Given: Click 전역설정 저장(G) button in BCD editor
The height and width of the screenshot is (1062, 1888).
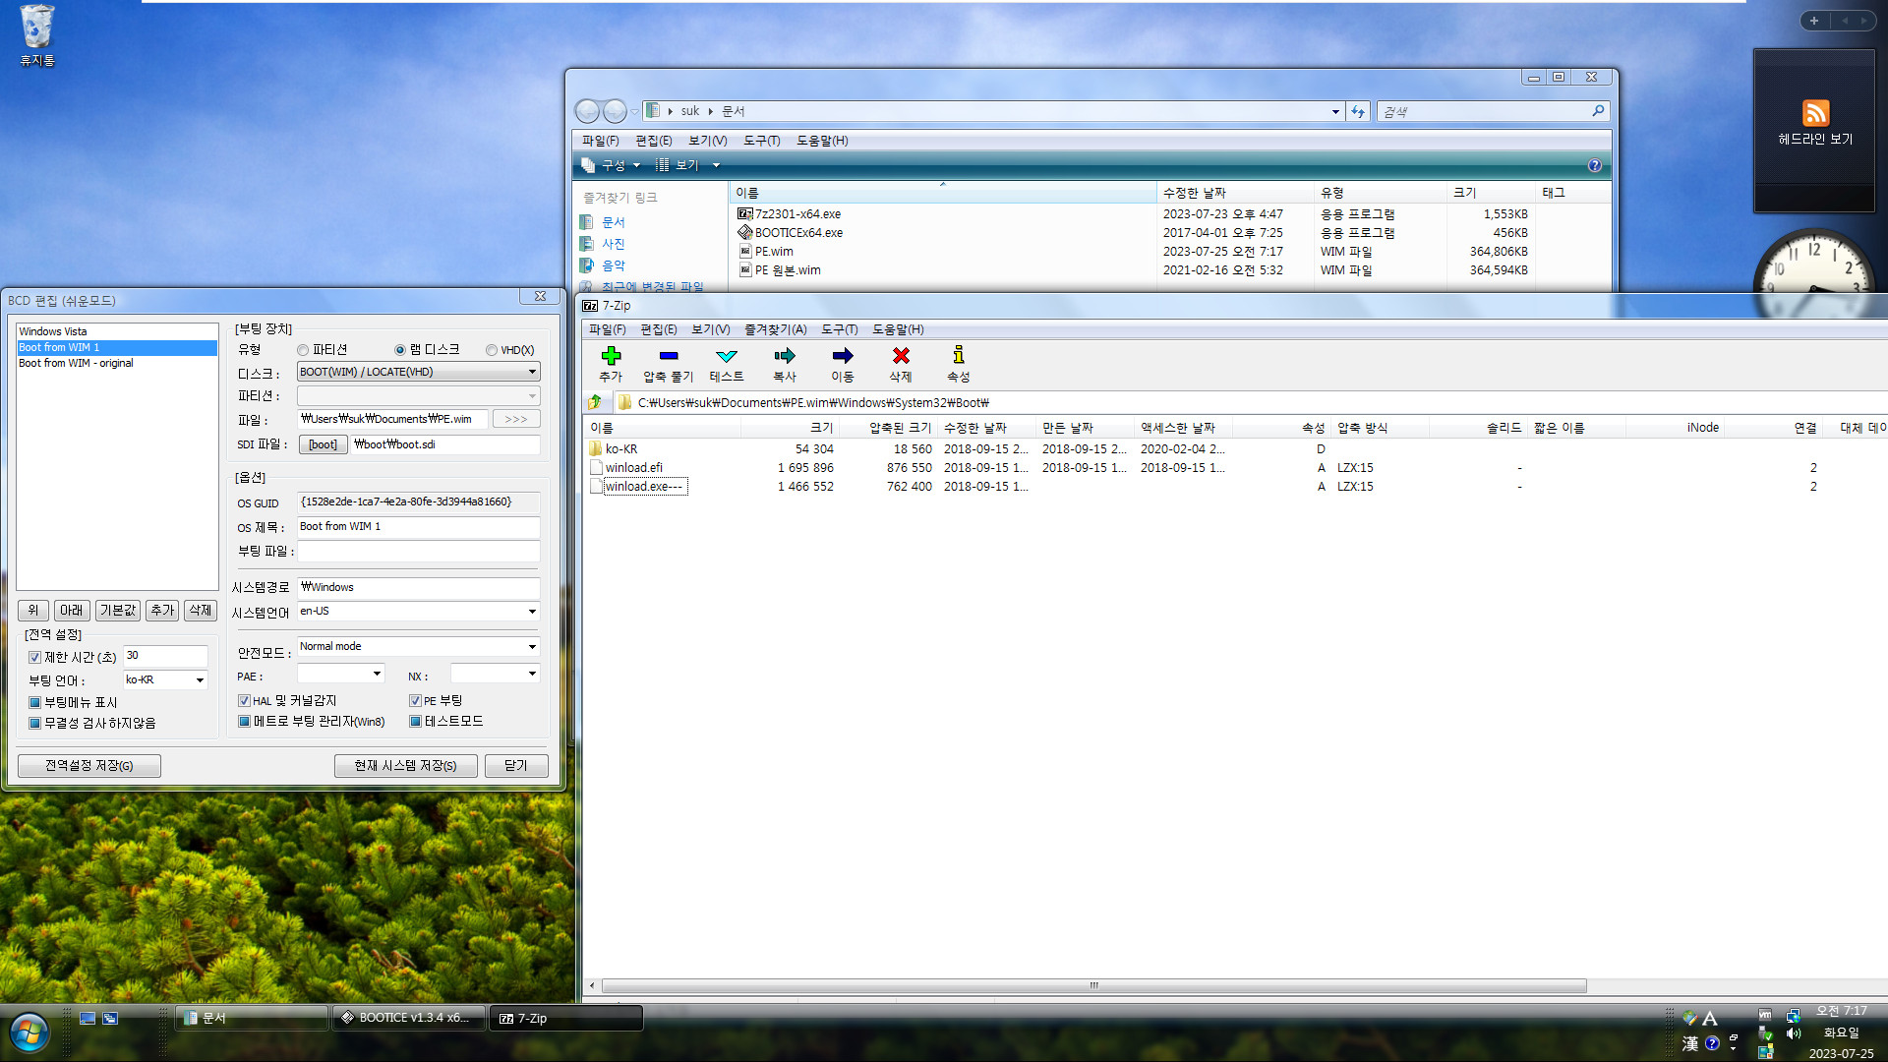Looking at the screenshot, I should pyautogui.click(x=88, y=765).
